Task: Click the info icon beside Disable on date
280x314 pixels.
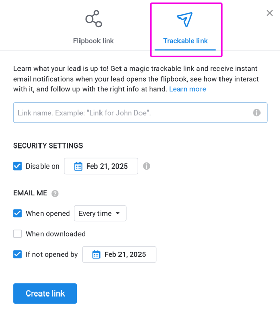Action: [146, 166]
